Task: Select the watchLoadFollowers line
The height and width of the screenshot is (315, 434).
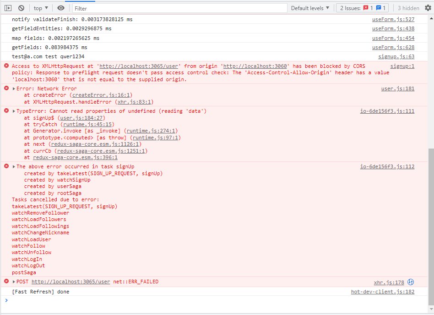Action: 39,220
